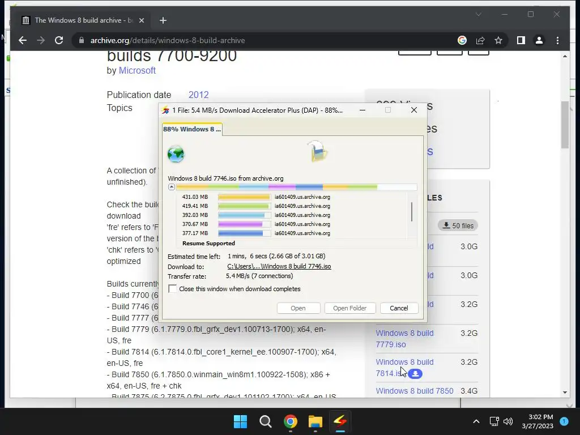Click the 419.41 MB green segment bar
This screenshot has width=580, height=435.
click(x=244, y=206)
